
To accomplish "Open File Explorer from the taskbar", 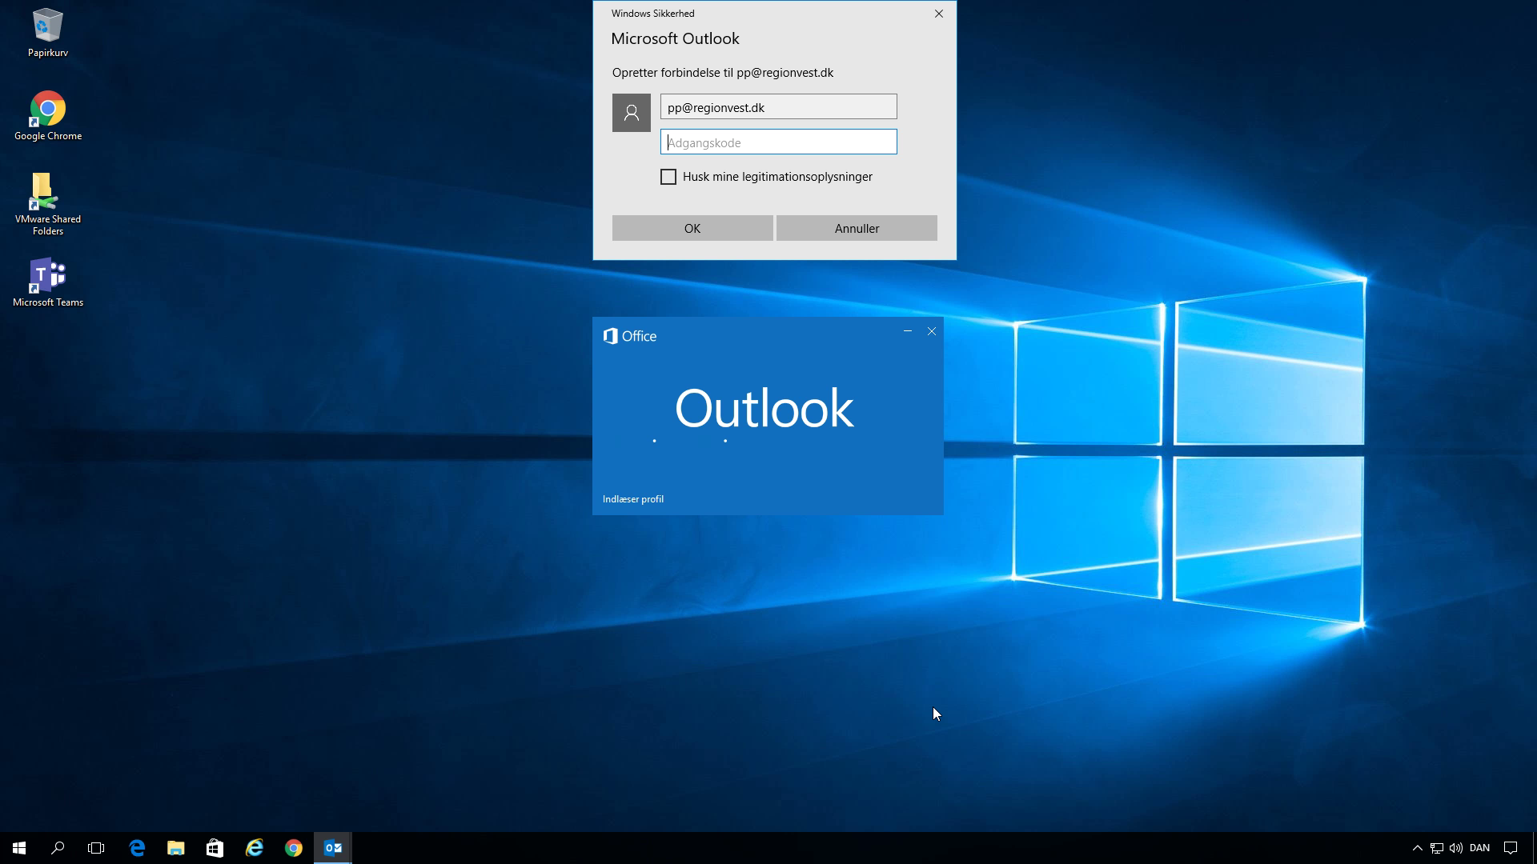I will (176, 848).
